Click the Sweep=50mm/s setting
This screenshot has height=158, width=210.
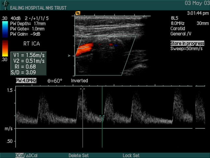coord(186,49)
